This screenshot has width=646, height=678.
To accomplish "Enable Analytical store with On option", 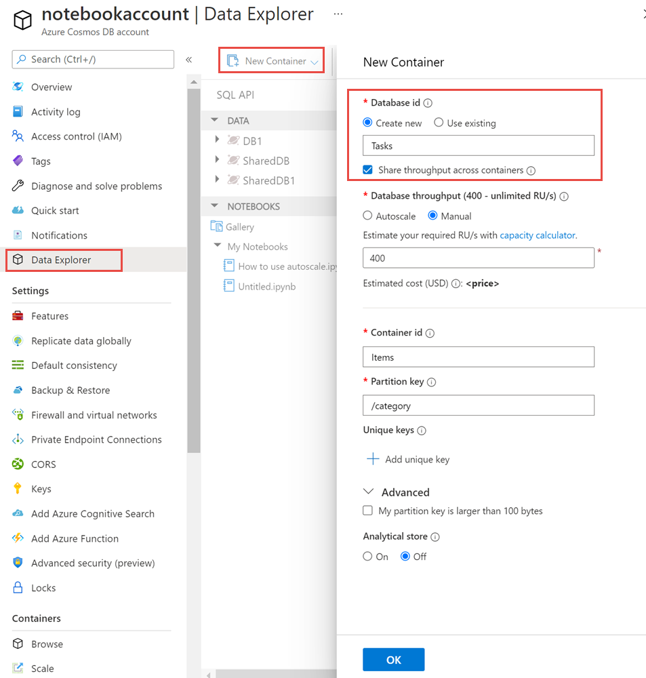I will [x=369, y=556].
